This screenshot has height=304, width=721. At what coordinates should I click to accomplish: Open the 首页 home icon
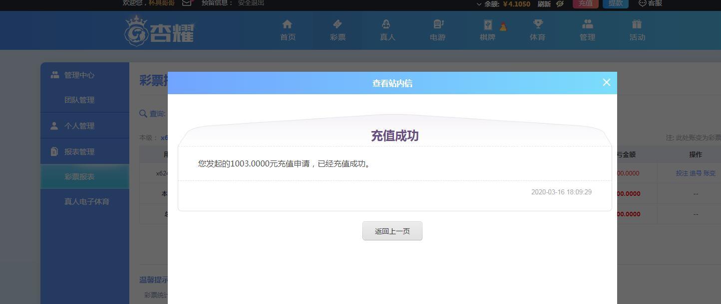point(287,24)
